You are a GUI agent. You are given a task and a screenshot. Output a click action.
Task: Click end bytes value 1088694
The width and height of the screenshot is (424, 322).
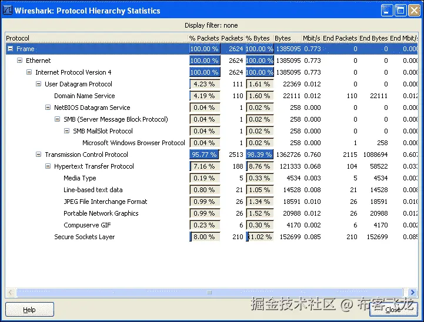375,155
